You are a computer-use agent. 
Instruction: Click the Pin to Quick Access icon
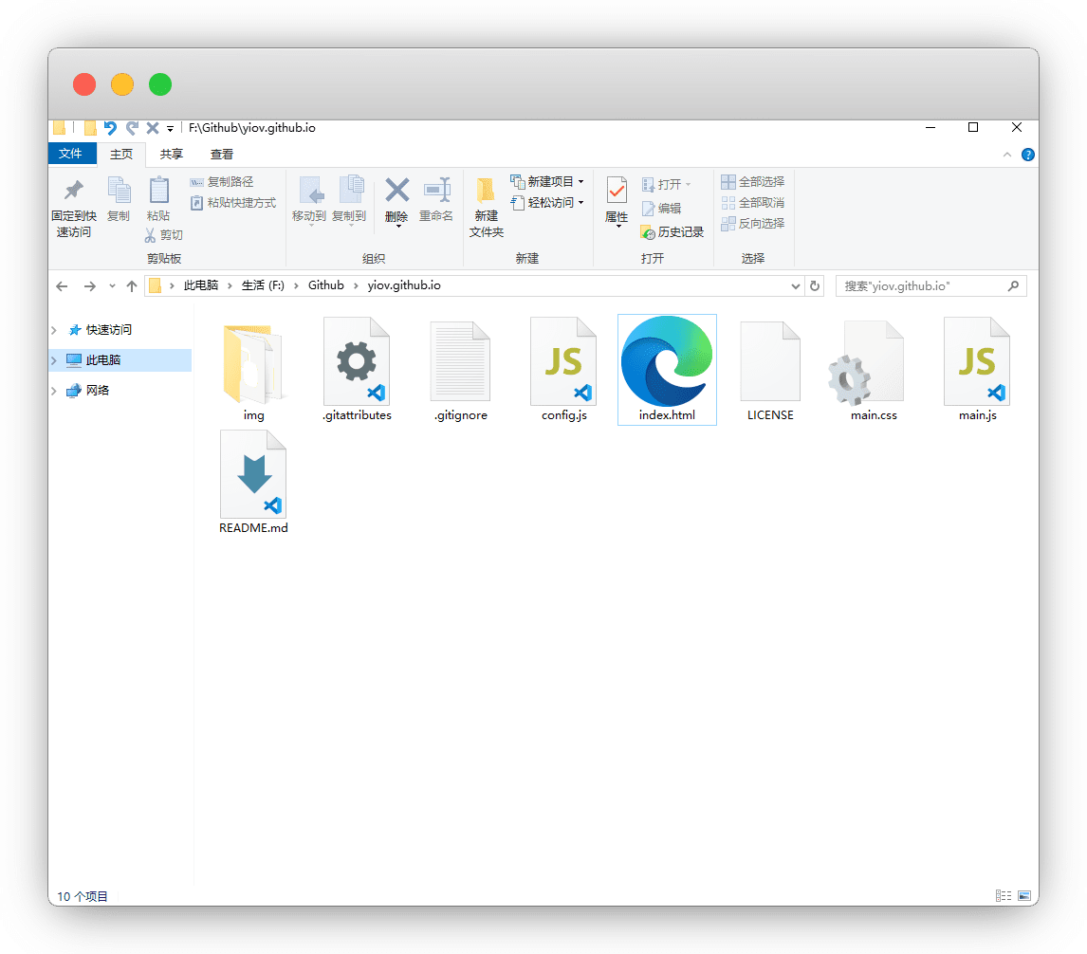73,193
